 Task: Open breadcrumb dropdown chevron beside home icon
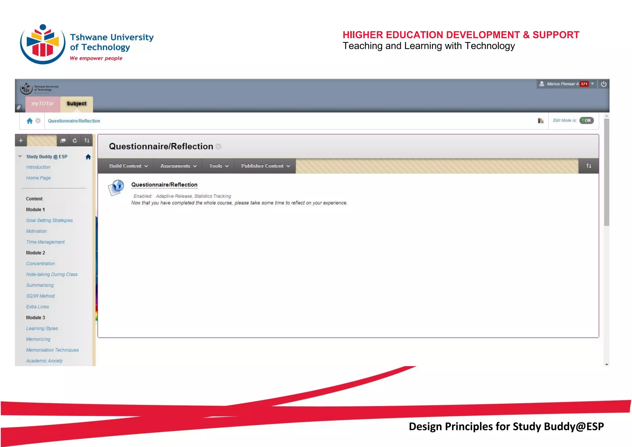click(38, 121)
